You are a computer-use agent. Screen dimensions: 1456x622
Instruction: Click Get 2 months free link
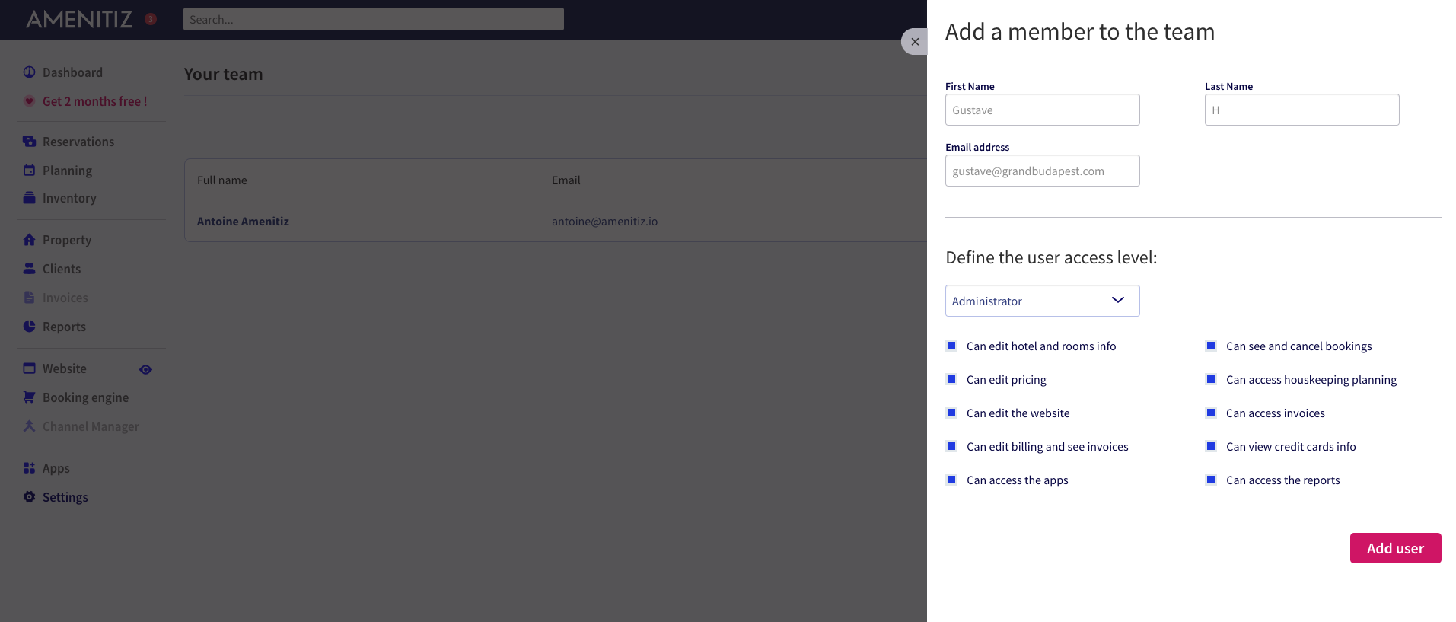coord(94,101)
